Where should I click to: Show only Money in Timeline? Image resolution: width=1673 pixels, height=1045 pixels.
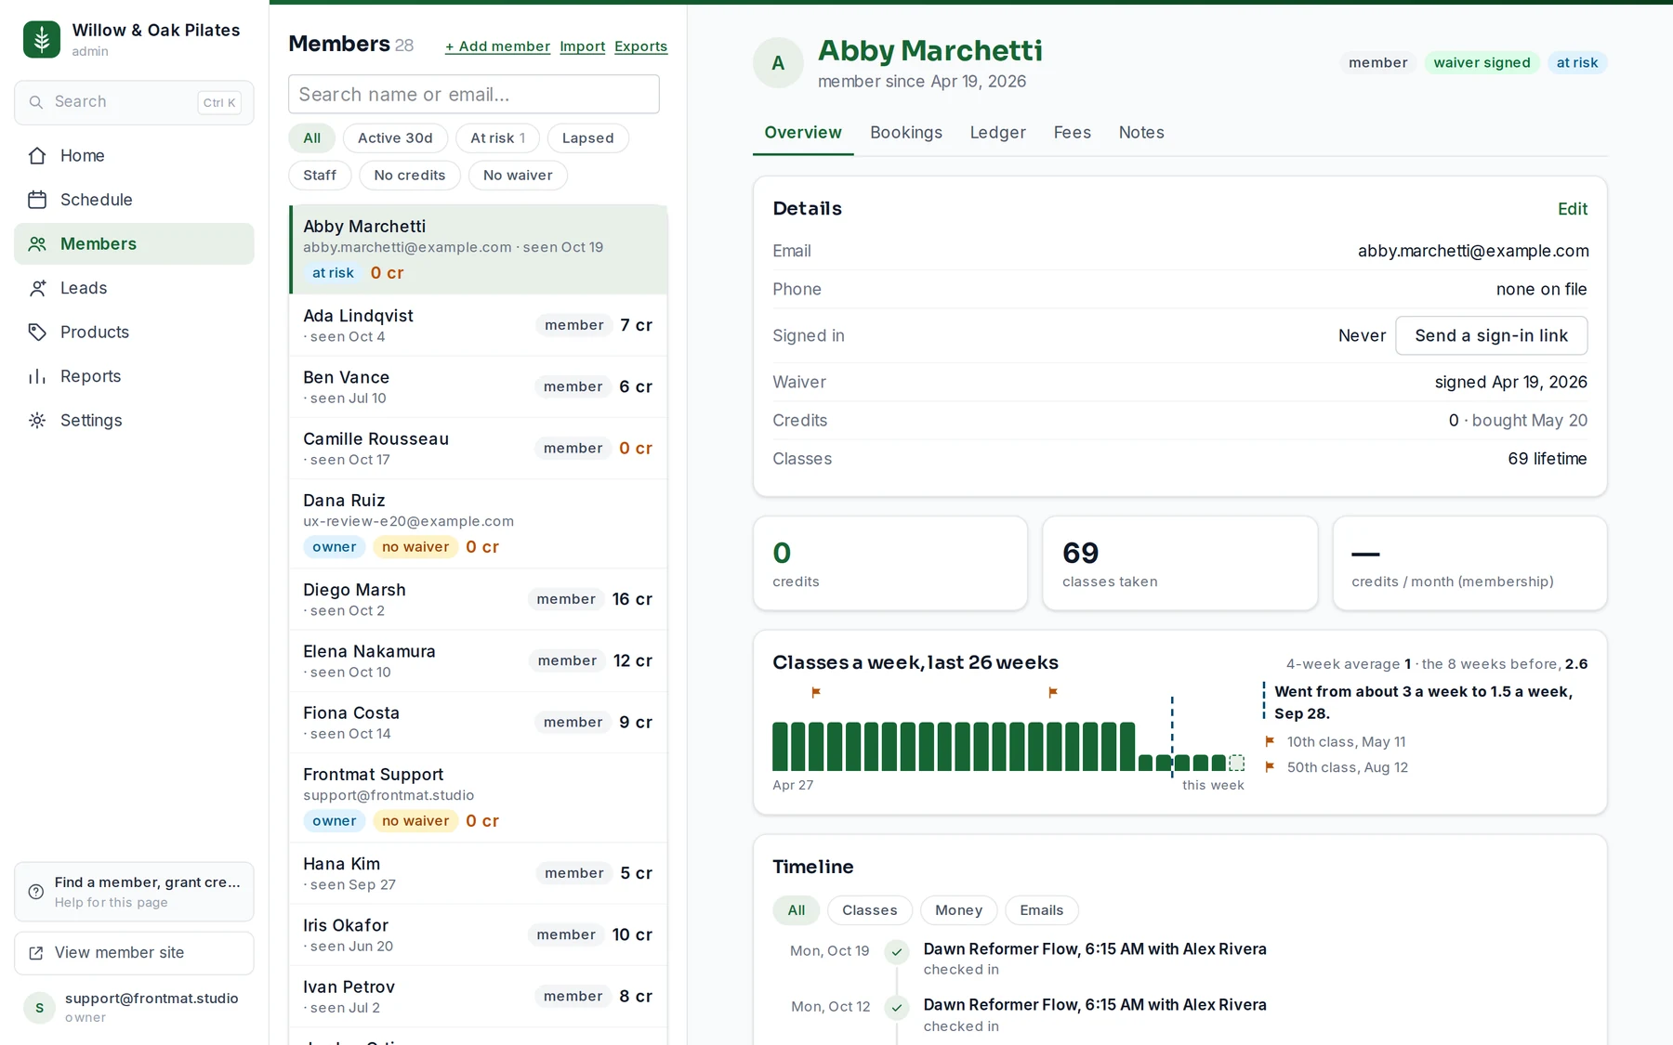click(x=958, y=910)
